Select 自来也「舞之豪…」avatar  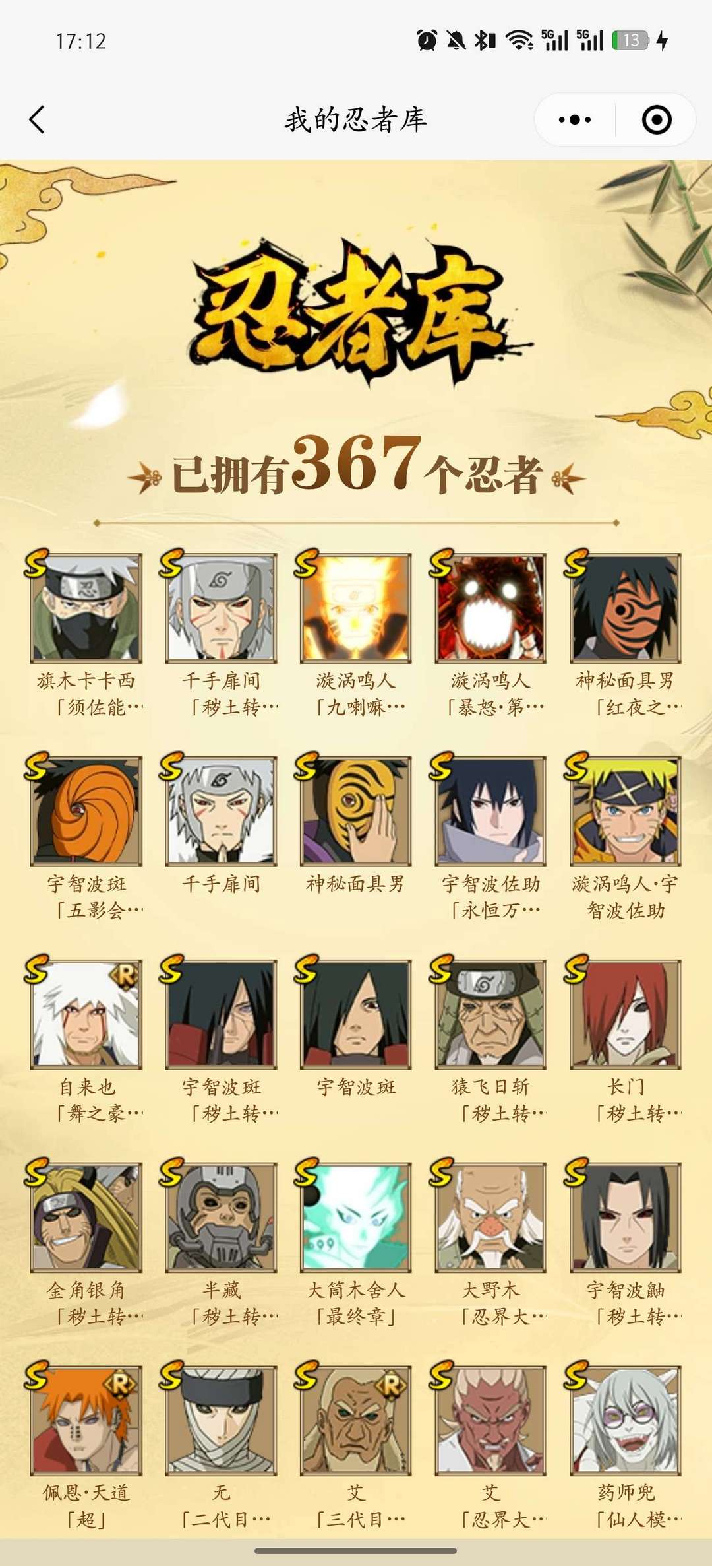coord(86,1015)
